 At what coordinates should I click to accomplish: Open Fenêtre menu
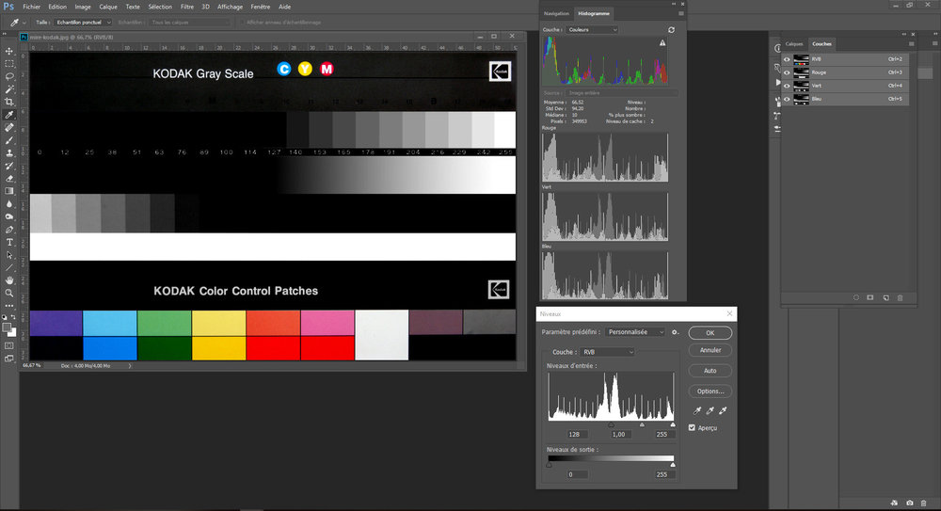point(260,7)
